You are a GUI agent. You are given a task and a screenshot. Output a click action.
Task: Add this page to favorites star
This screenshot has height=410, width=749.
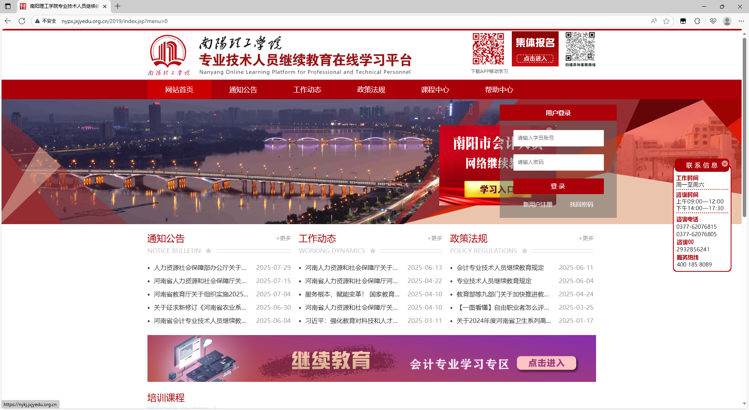click(666, 21)
